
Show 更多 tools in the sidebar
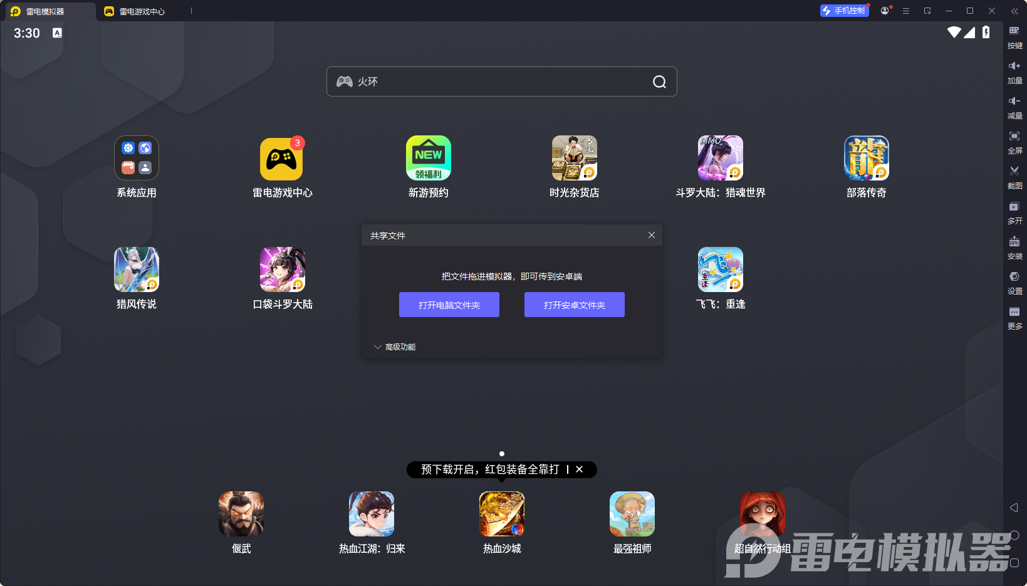tap(1014, 318)
